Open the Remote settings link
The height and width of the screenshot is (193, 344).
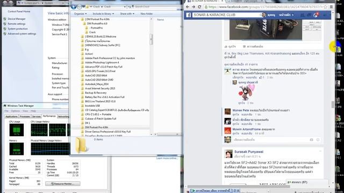(x=17, y=24)
